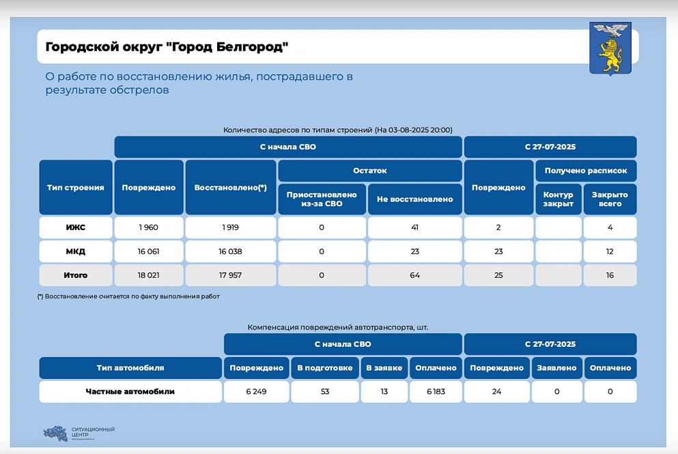Click the Belgorod coat of arms emblem
This screenshot has width=678, height=454.
click(610, 48)
